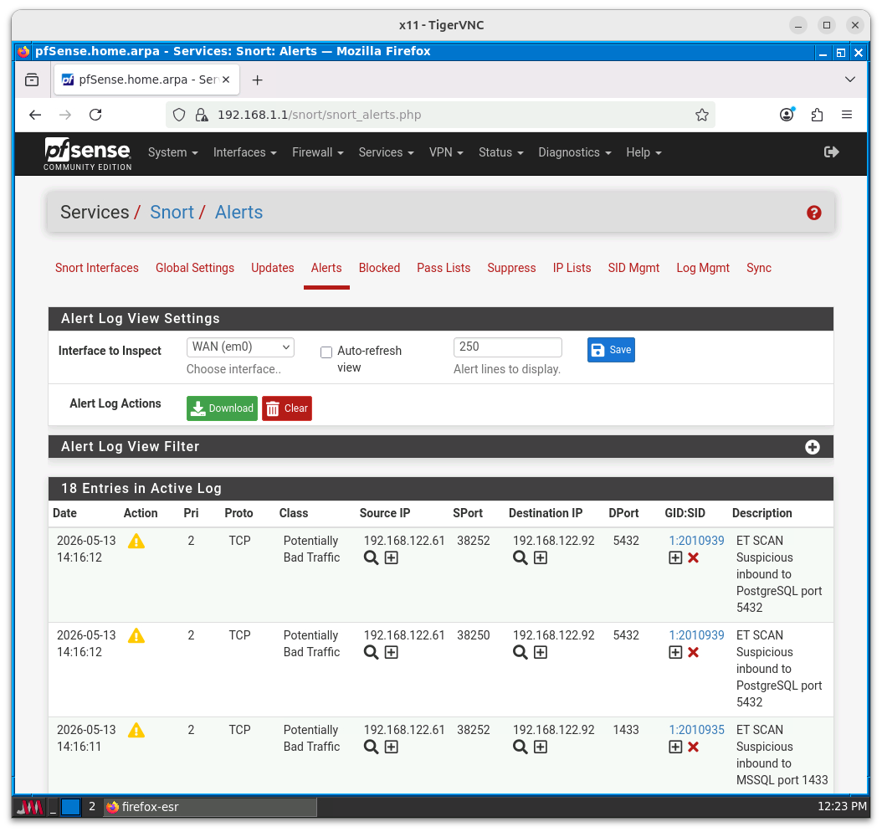Screen dimensions: 882x832
Task: Open new Firefox tab
Action: point(257,80)
